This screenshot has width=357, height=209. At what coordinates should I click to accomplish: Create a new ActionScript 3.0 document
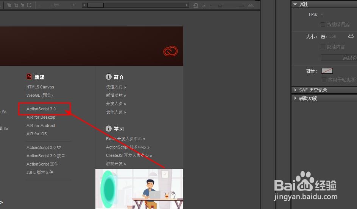click(41, 109)
